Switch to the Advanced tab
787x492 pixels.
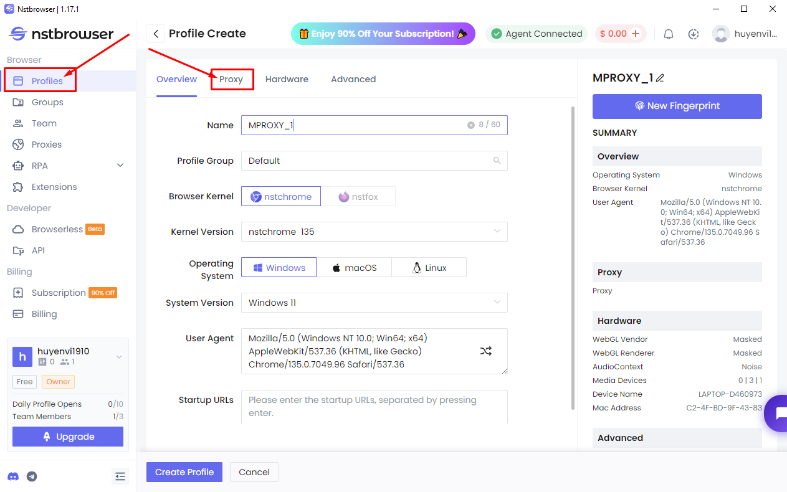(353, 79)
